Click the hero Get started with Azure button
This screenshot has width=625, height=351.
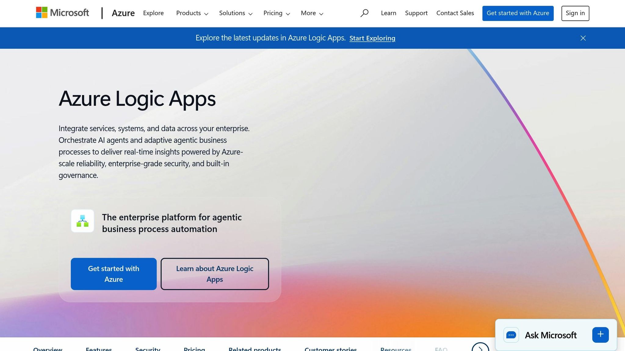click(114, 274)
